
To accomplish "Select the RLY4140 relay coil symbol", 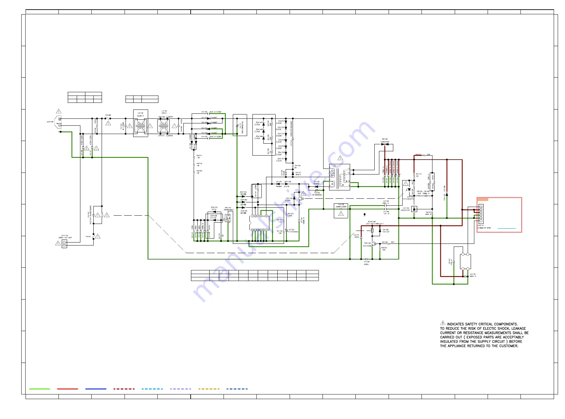I will pyautogui.click(x=372, y=230).
